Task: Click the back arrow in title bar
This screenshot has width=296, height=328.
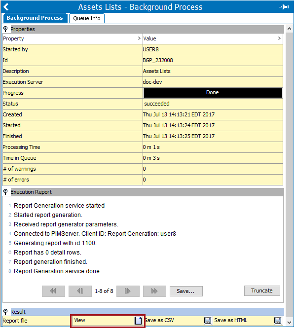Action: (6, 7)
